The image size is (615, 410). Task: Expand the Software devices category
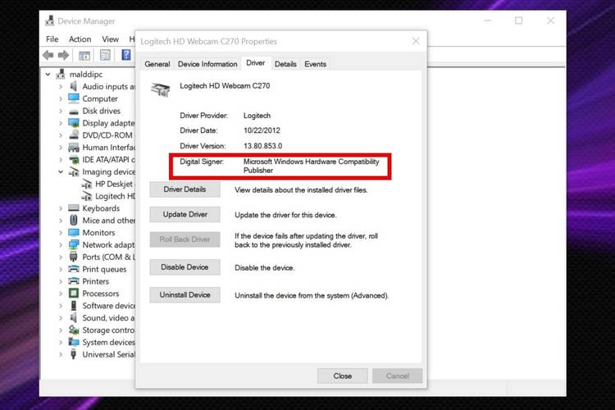(x=61, y=306)
